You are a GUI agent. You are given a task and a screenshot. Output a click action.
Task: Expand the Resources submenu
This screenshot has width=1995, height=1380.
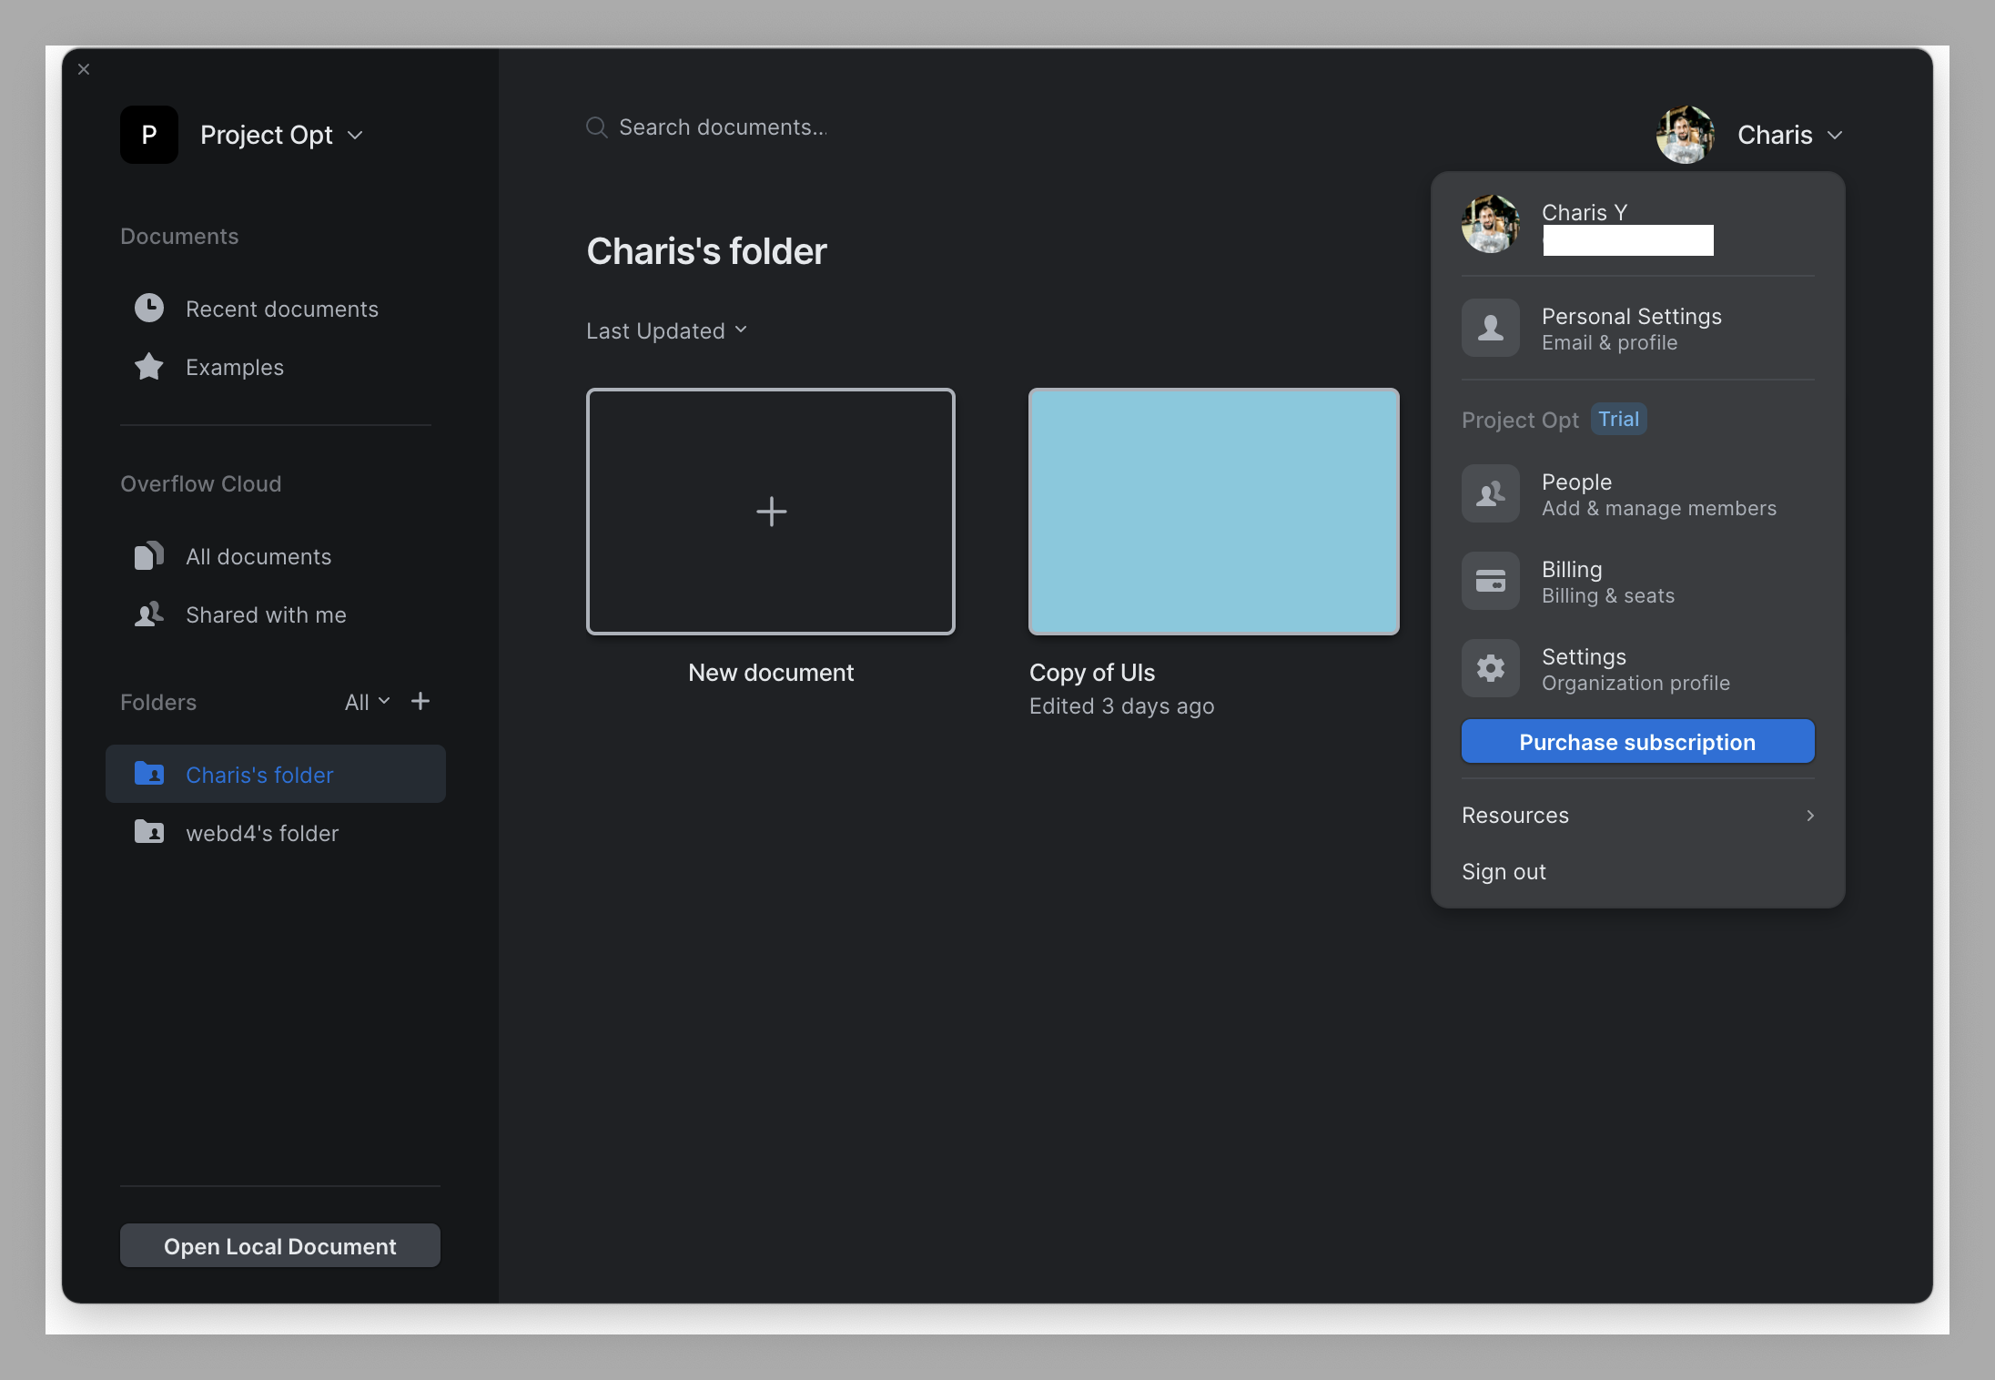click(1638, 815)
